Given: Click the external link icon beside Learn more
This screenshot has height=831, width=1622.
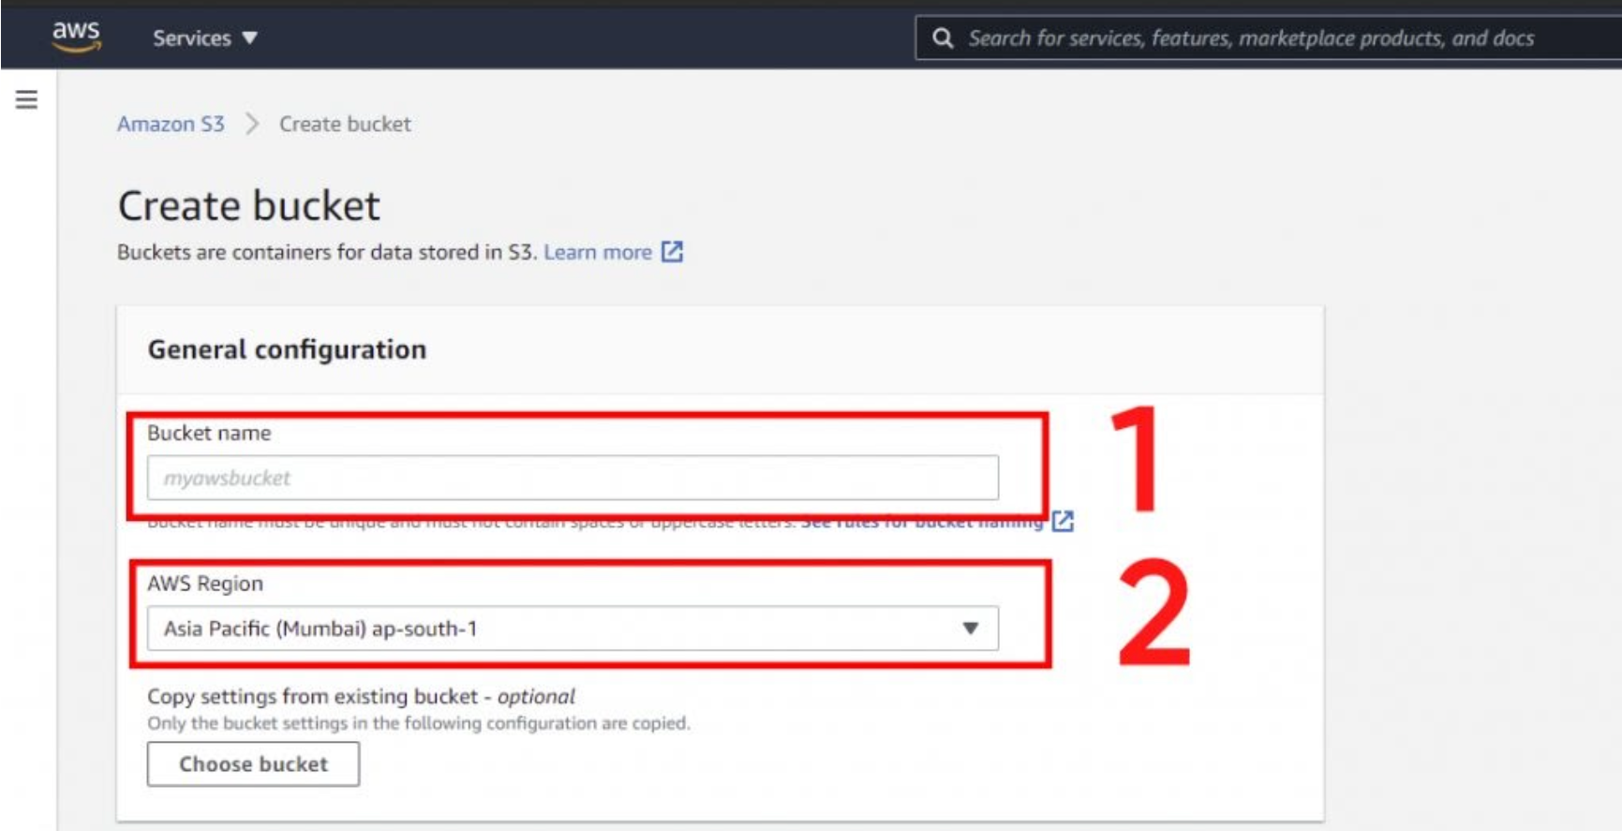Looking at the screenshot, I should point(672,252).
